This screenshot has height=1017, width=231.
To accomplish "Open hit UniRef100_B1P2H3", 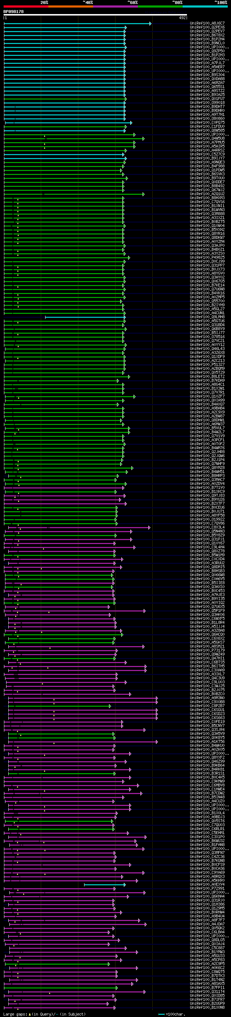I will (207, 55).
